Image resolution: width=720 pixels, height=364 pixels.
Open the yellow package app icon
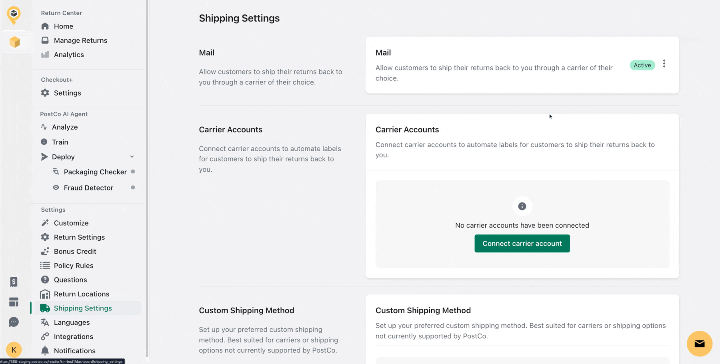pyautogui.click(x=15, y=42)
